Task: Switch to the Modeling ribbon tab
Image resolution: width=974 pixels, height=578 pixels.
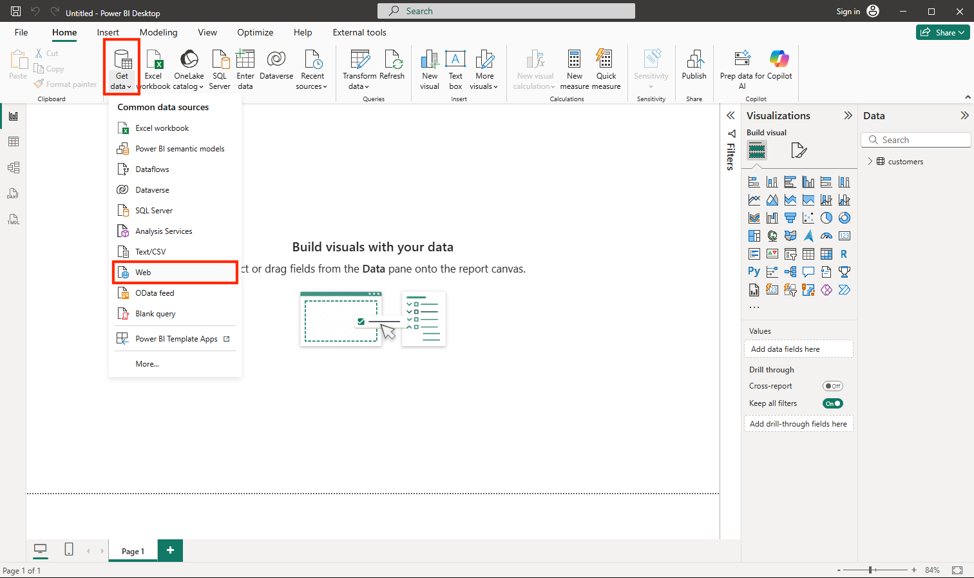Action: [158, 32]
